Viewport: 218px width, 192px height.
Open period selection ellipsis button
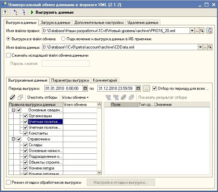(x=146, y=88)
